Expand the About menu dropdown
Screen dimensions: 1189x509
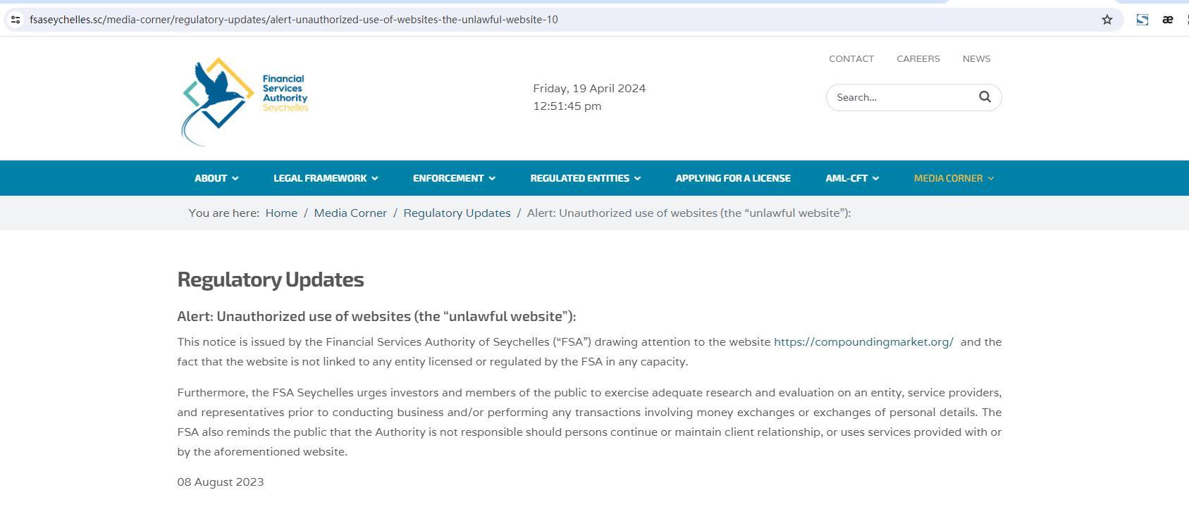pos(216,178)
